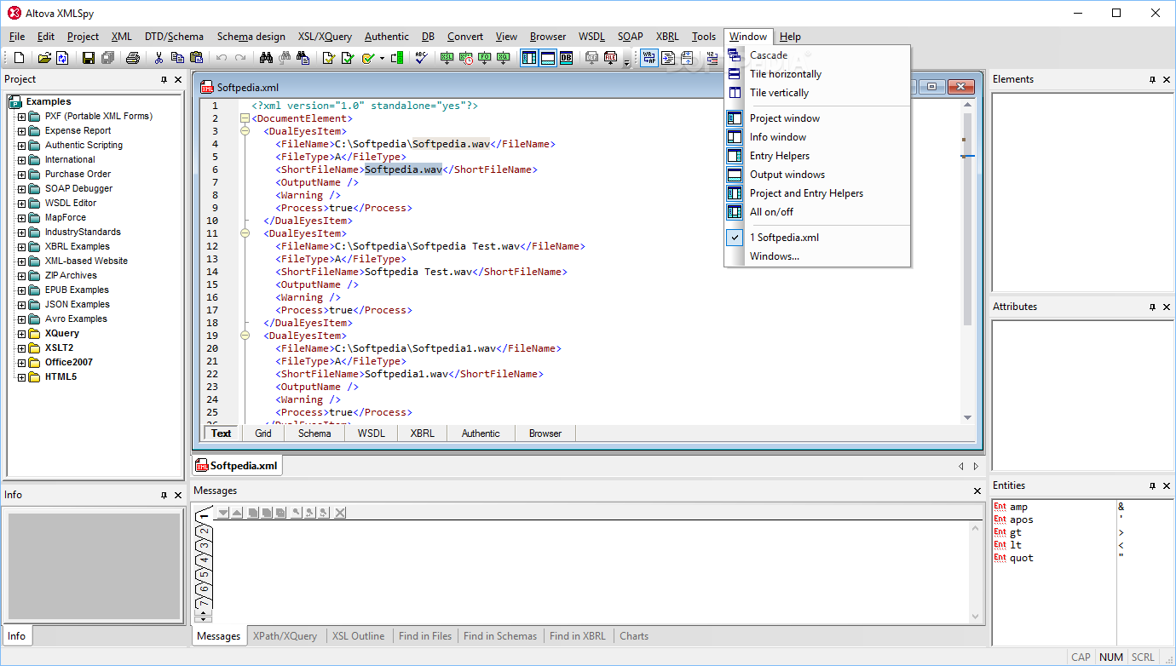The height and width of the screenshot is (666, 1176).
Task: Click the Copy toolbar icon
Action: click(x=177, y=58)
